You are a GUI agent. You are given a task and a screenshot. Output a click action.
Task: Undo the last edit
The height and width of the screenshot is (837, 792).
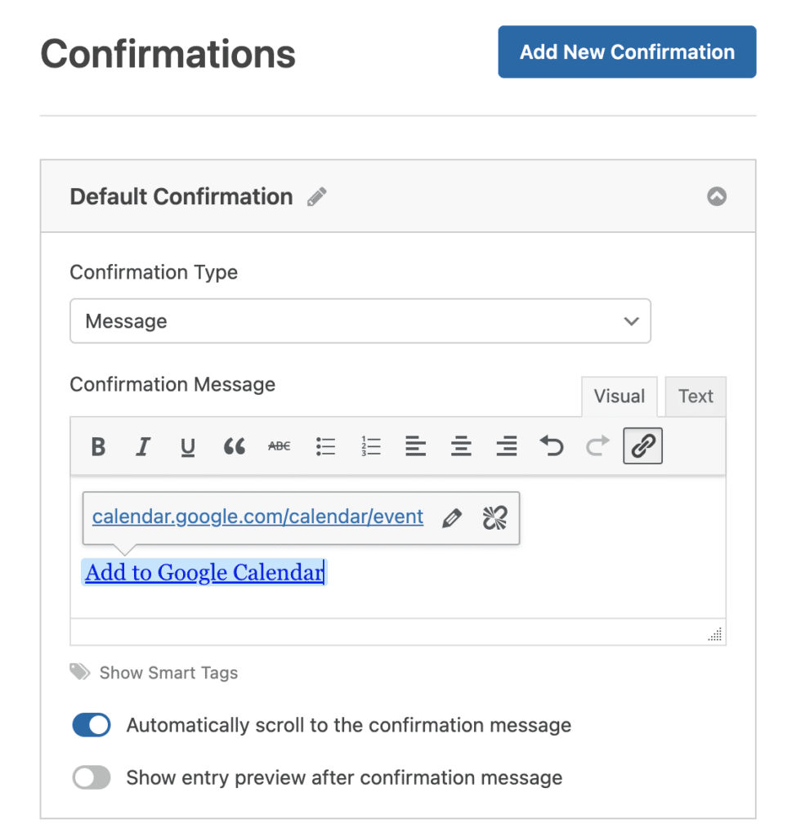pyautogui.click(x=552, y=446)
